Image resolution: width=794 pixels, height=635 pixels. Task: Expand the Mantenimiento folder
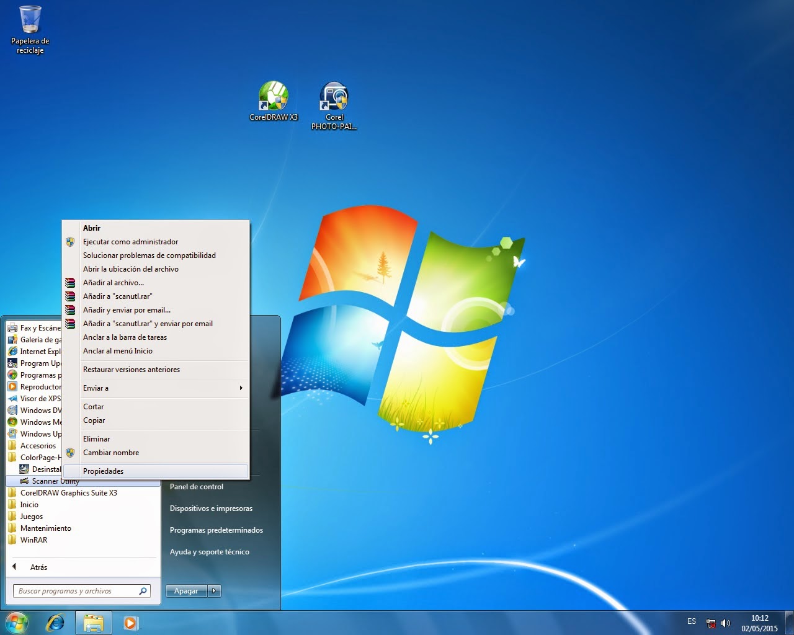coord(39,528)
